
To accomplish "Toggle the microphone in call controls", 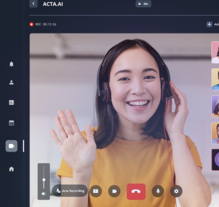I will pos(158,191).
